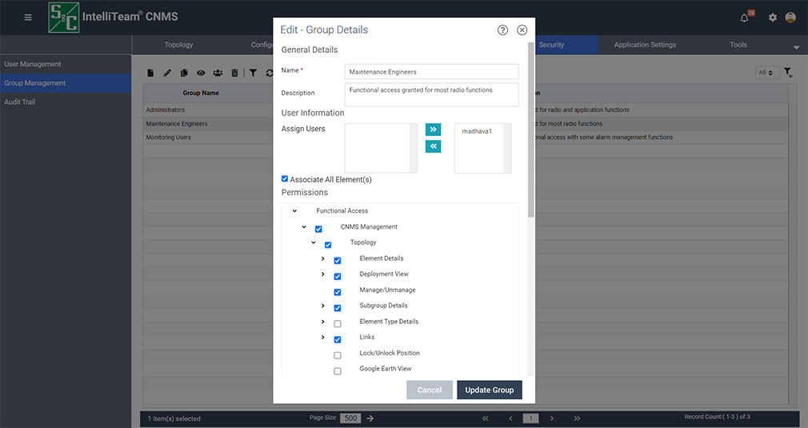The image size is (808, 428).
Task: Click the hamburger menu icon
Action: tap(28, 18)
